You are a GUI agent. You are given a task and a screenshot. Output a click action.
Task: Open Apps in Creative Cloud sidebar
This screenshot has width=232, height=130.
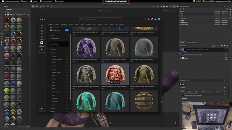point(42,26)
